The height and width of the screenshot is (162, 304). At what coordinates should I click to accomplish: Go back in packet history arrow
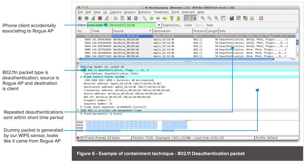point(151,18)
